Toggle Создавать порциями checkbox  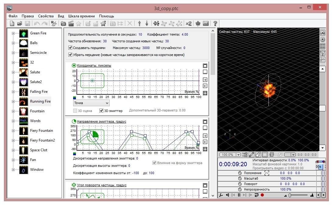coord(70,48)
